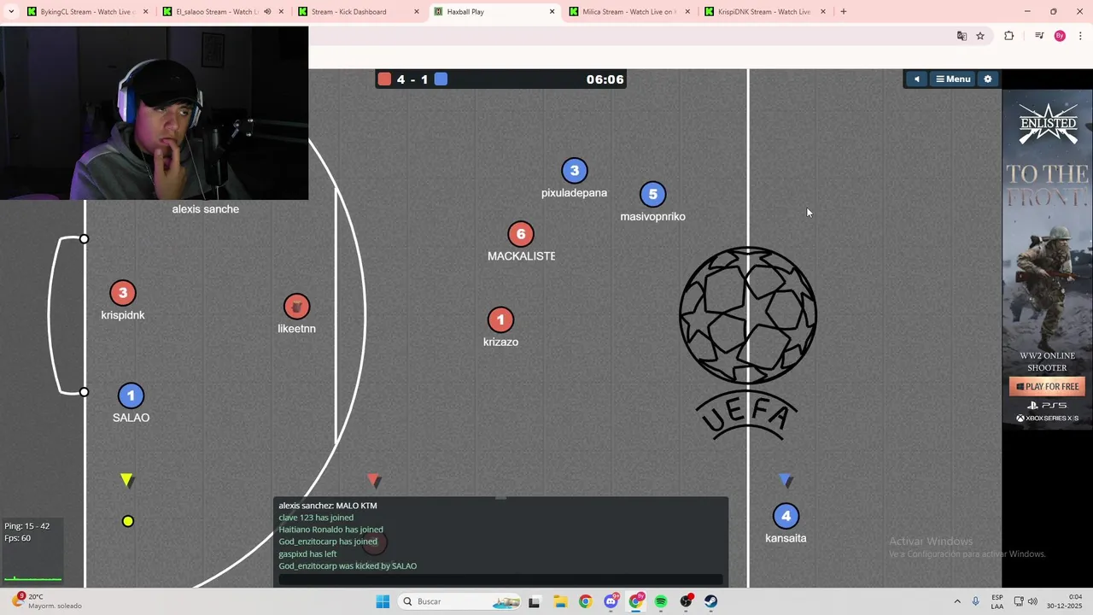Image resolution: width=1093 pixels, height=615 pixels.
Task: Open Task View on the taskbar
Action: (535, 601)
